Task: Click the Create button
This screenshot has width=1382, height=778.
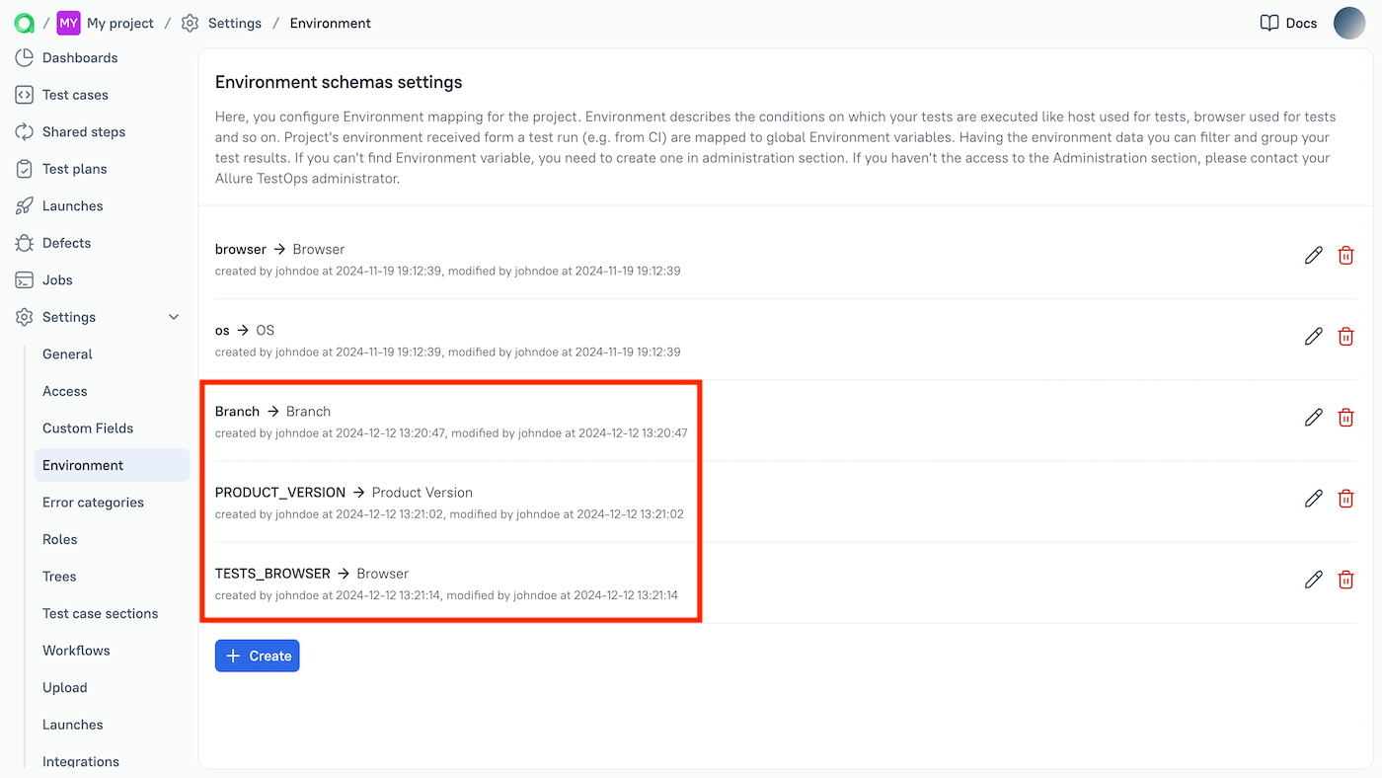Action: click(257, 655)
